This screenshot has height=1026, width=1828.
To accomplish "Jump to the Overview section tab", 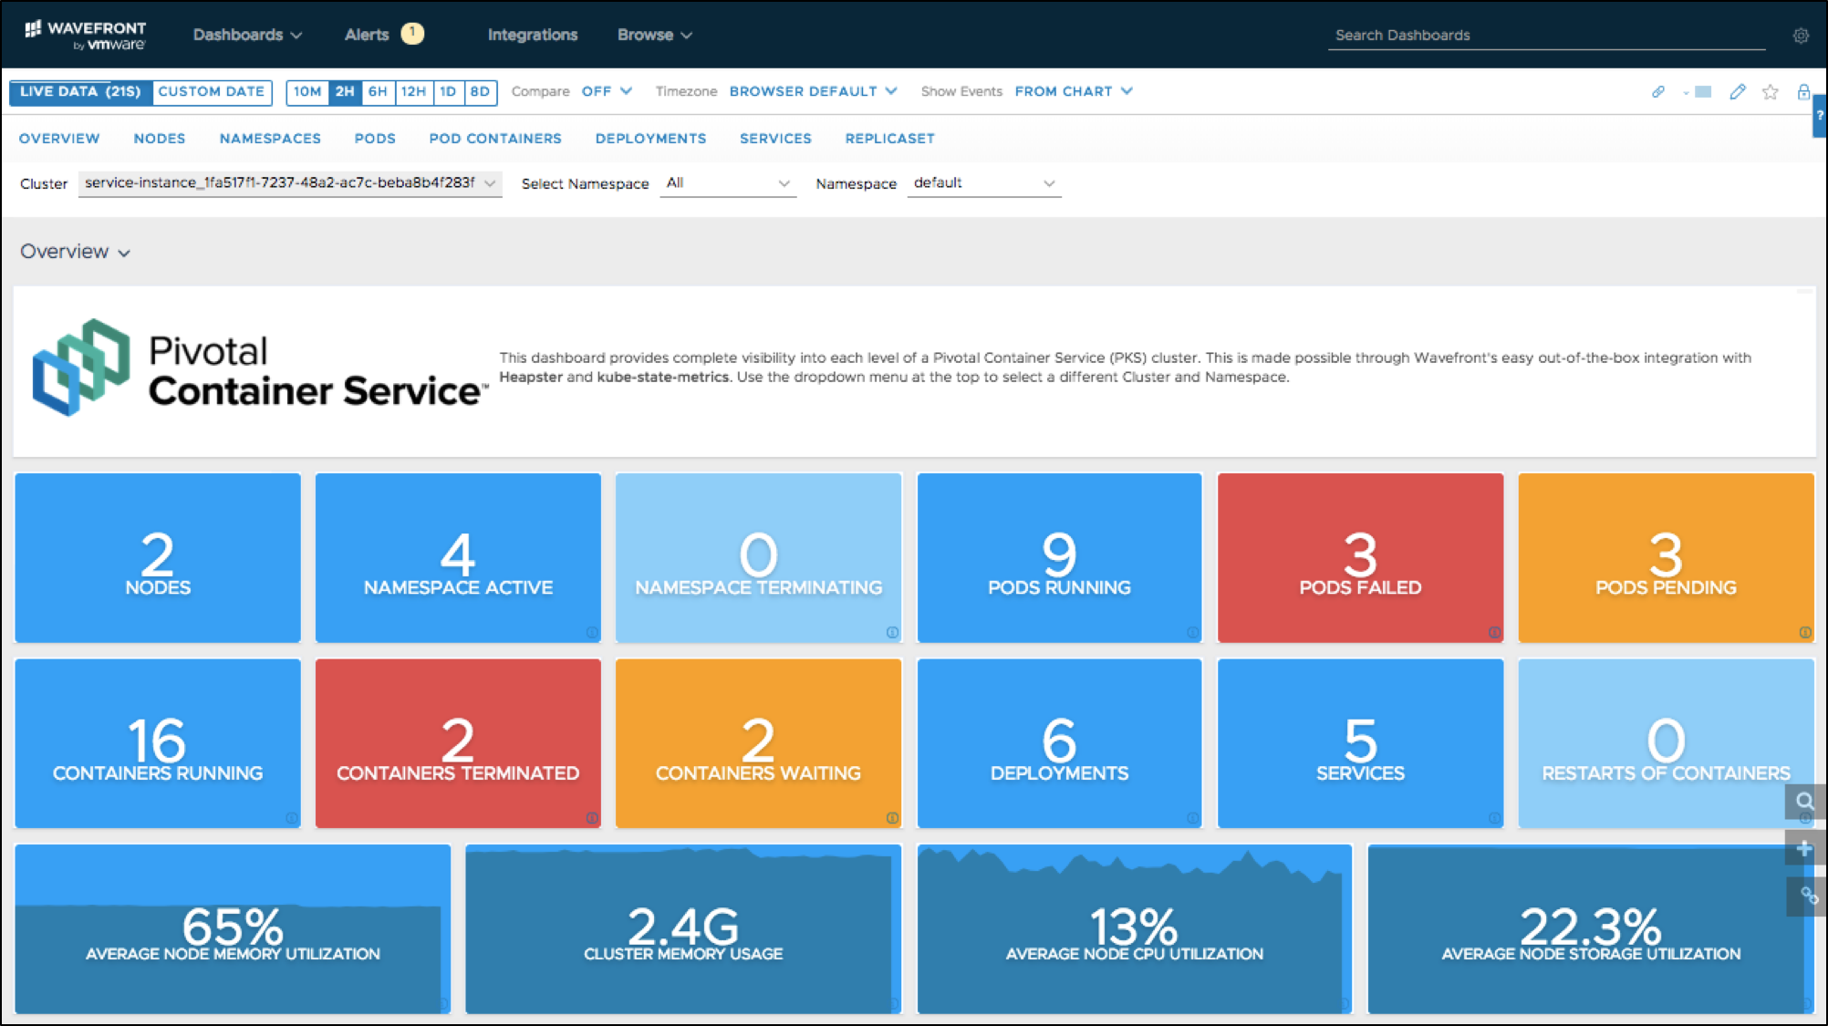I will [x=59, y=139].
